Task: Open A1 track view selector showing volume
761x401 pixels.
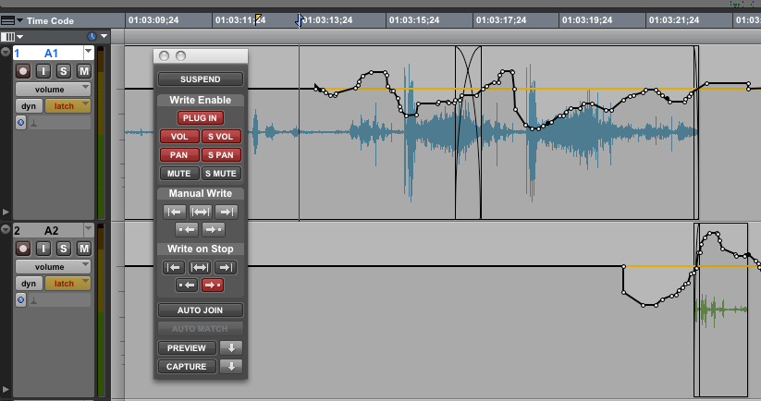Action: click(x=52, y=89)
